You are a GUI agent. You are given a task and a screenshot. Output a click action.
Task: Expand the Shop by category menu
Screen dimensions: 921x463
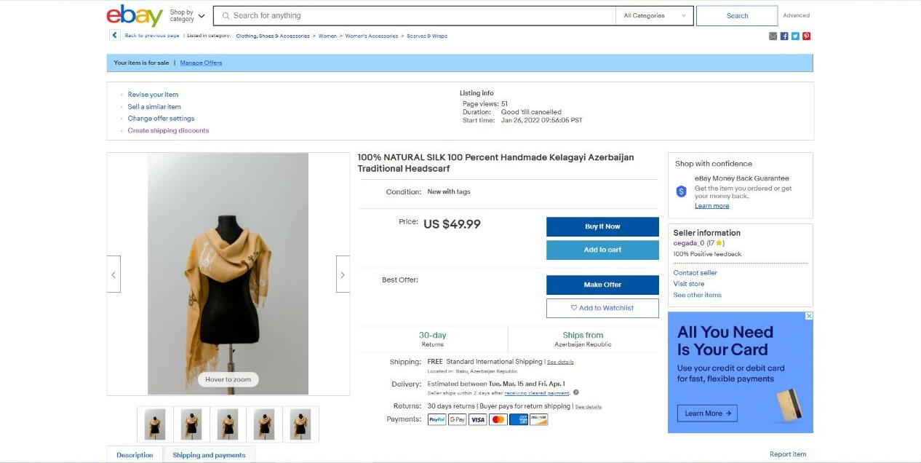point(188,15)
